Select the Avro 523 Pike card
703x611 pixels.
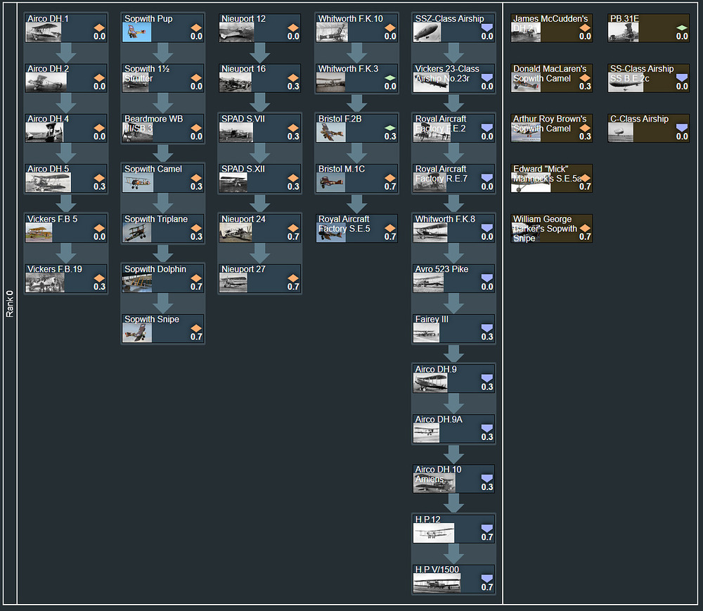coord(453,278)
